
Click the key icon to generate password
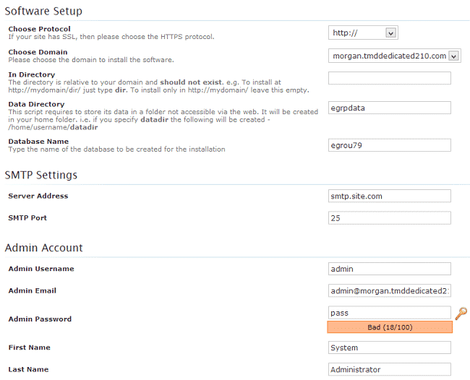tap(461, 314)
